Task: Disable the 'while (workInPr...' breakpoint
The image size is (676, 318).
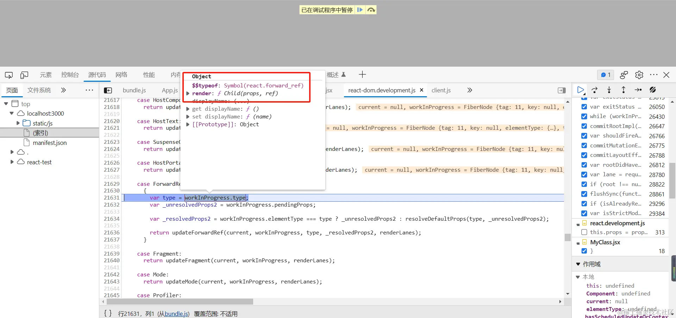Action: click(x=584, y=116)
